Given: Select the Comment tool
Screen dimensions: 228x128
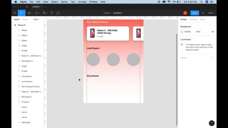Looking at the screenshot, I should 58,13.
